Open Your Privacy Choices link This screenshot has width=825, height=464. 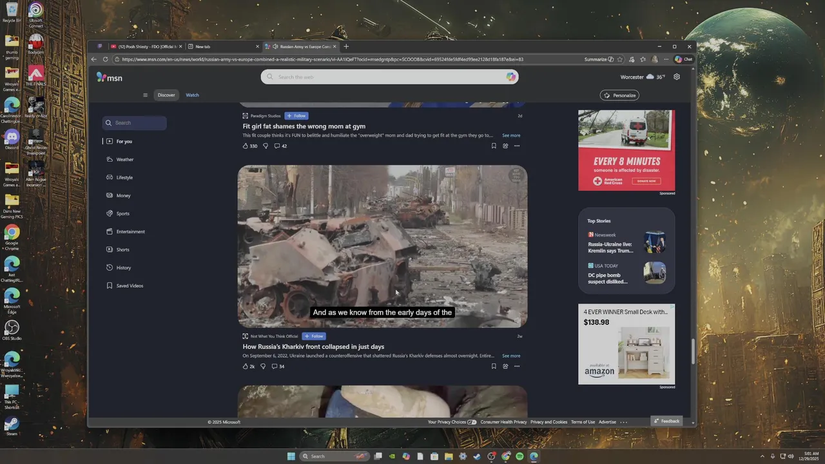tap(452, 422)
